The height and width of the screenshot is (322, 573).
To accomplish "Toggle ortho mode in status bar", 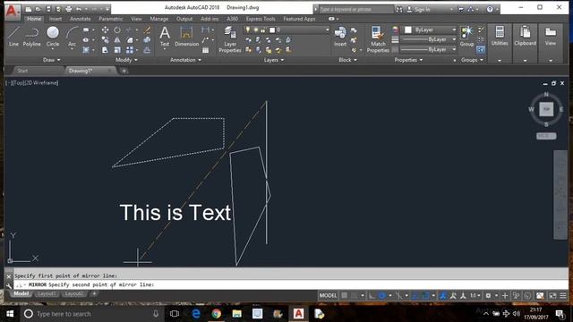I will point(372,295).
